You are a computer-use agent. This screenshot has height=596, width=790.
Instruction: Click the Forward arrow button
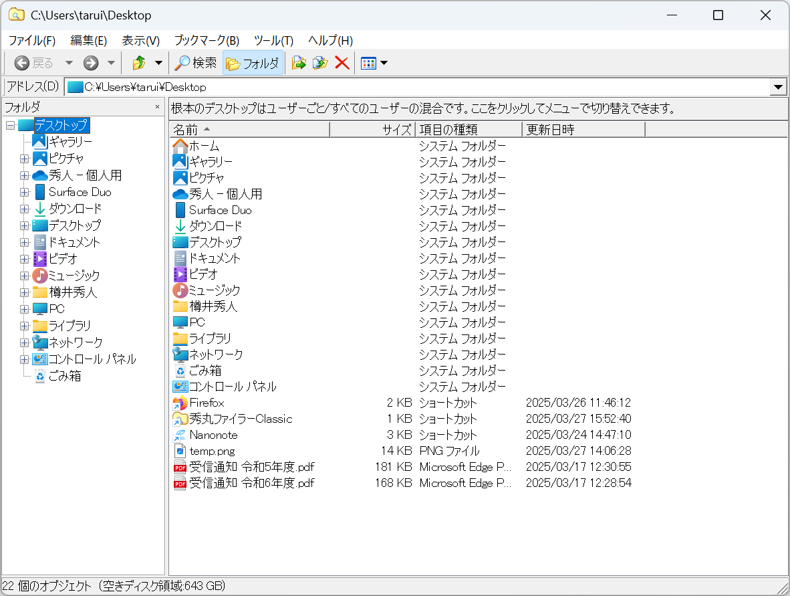91,63
